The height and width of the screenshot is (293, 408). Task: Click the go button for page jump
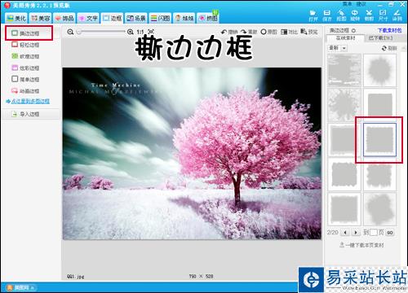390,233
